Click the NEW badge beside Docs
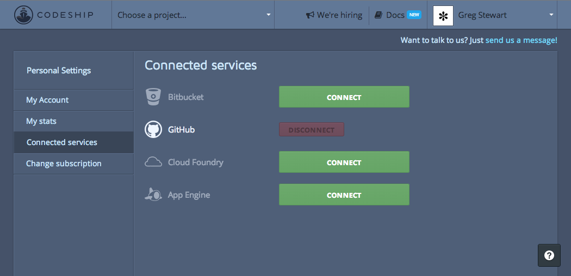The image size is (571, 276). coord(414,15)
